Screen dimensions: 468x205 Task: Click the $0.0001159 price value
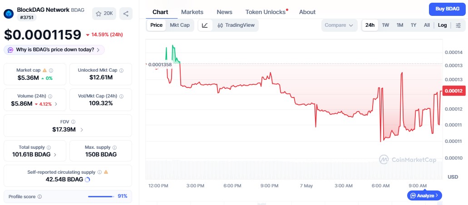(42, 35)
